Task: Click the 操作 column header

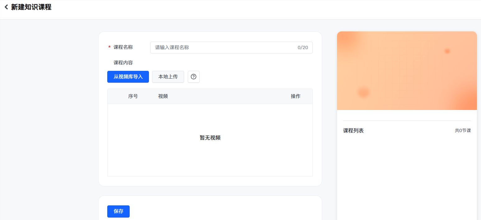Action: coord(295,96)
